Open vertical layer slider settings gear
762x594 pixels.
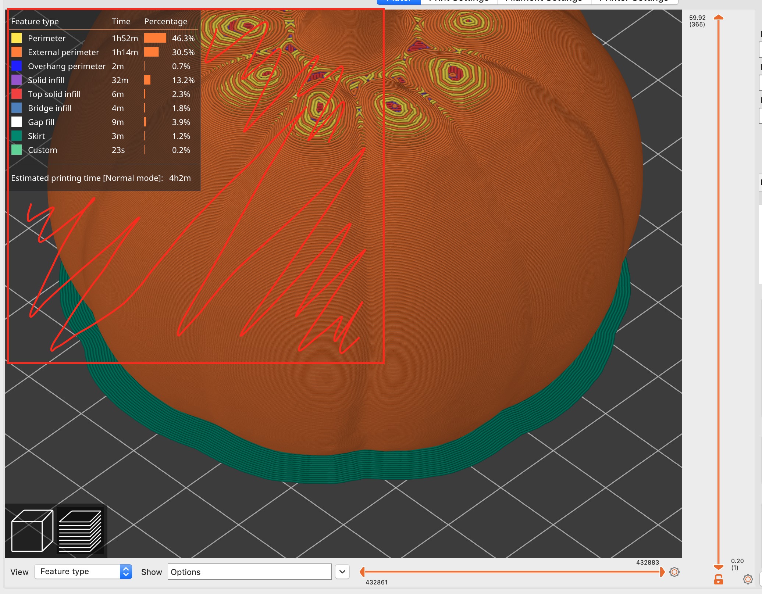click(x=748, y=579)
